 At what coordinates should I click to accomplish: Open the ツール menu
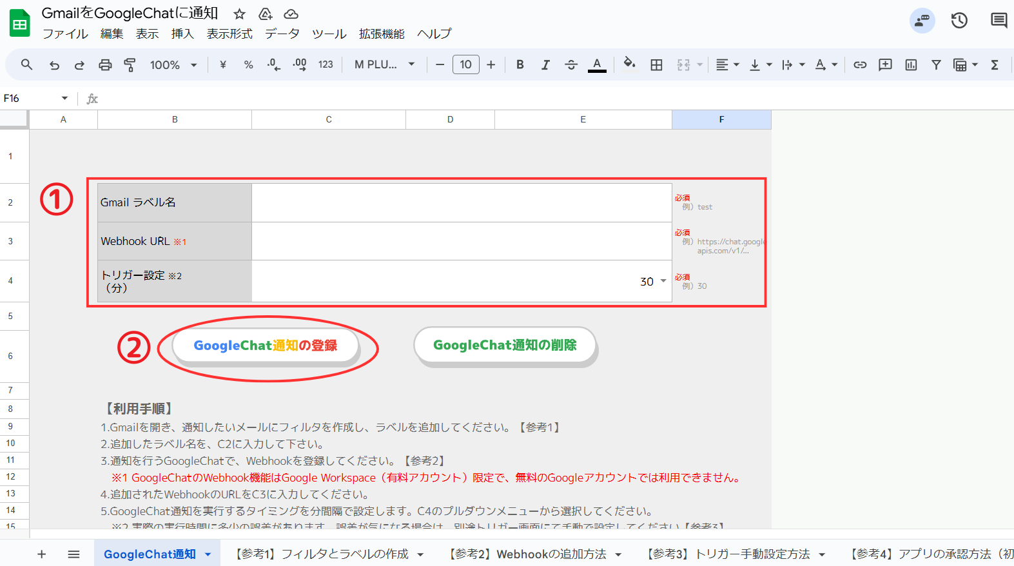click(329, 34)
